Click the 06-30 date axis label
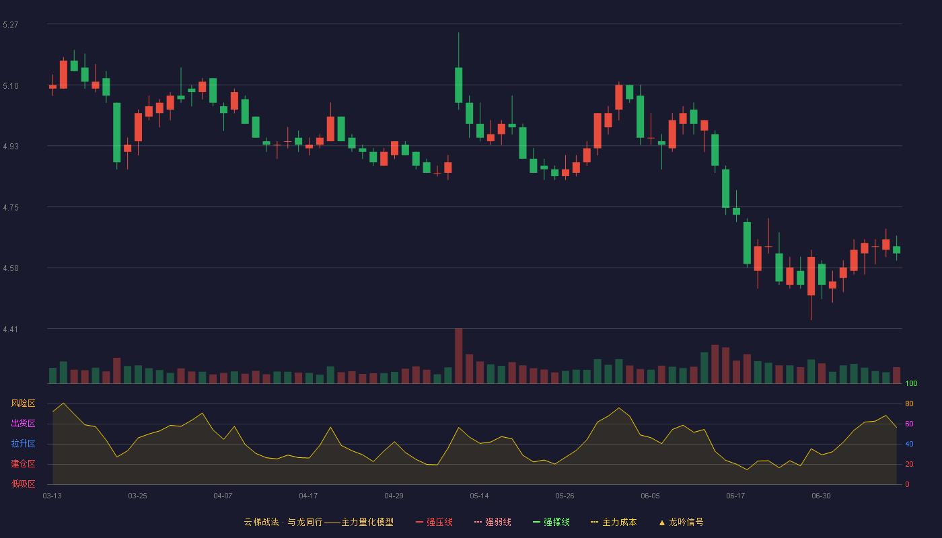The image size is (942, 538). pos(821,496)
